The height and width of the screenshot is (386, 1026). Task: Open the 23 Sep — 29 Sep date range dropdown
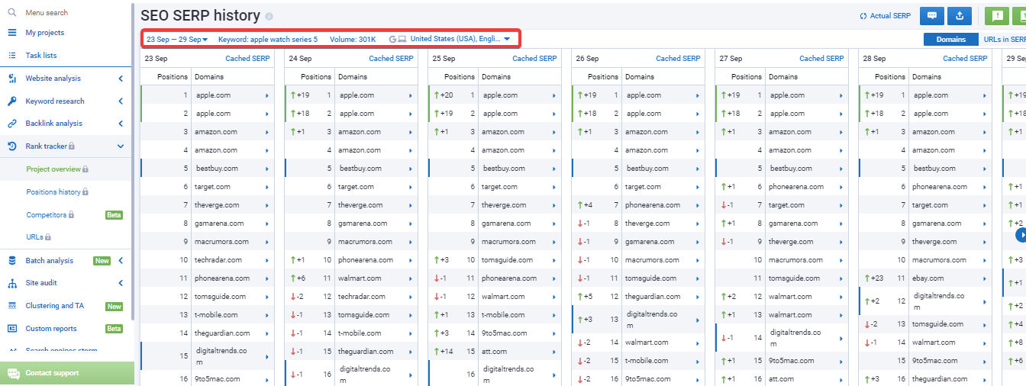click(177, 39)
